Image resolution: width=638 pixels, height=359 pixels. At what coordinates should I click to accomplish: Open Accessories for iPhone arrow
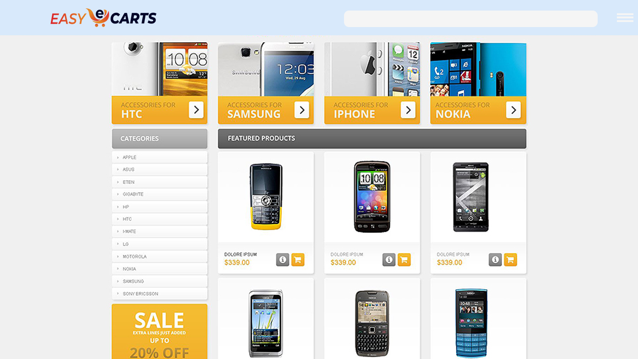coord(408,110)
